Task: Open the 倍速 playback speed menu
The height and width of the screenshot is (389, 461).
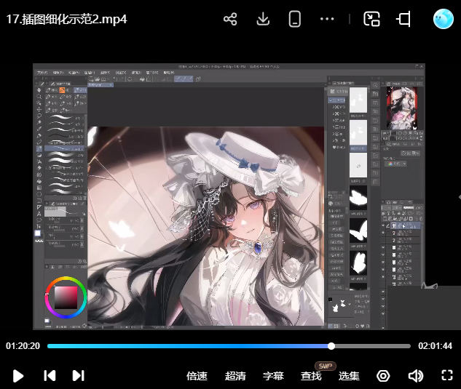Action: [x=197, y=376]
